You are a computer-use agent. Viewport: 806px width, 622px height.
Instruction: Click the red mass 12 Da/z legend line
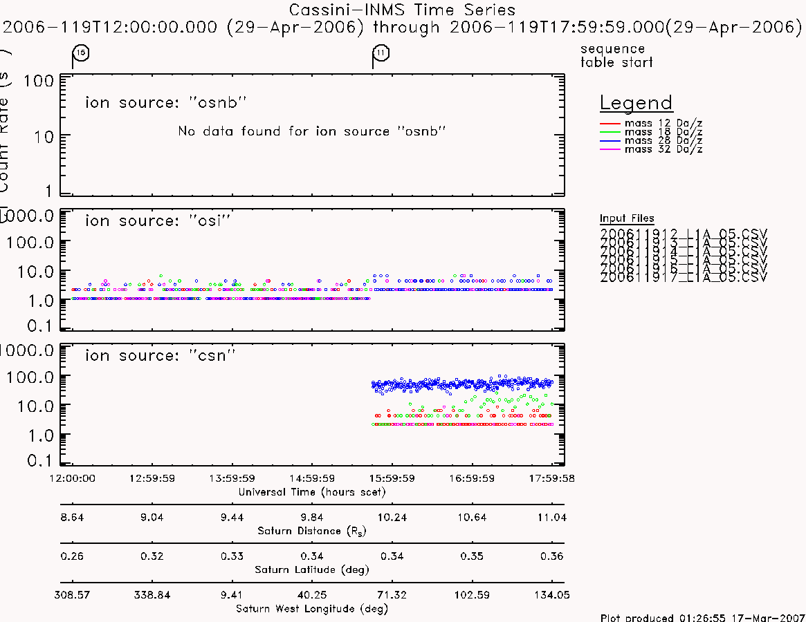tap(610, 124)
